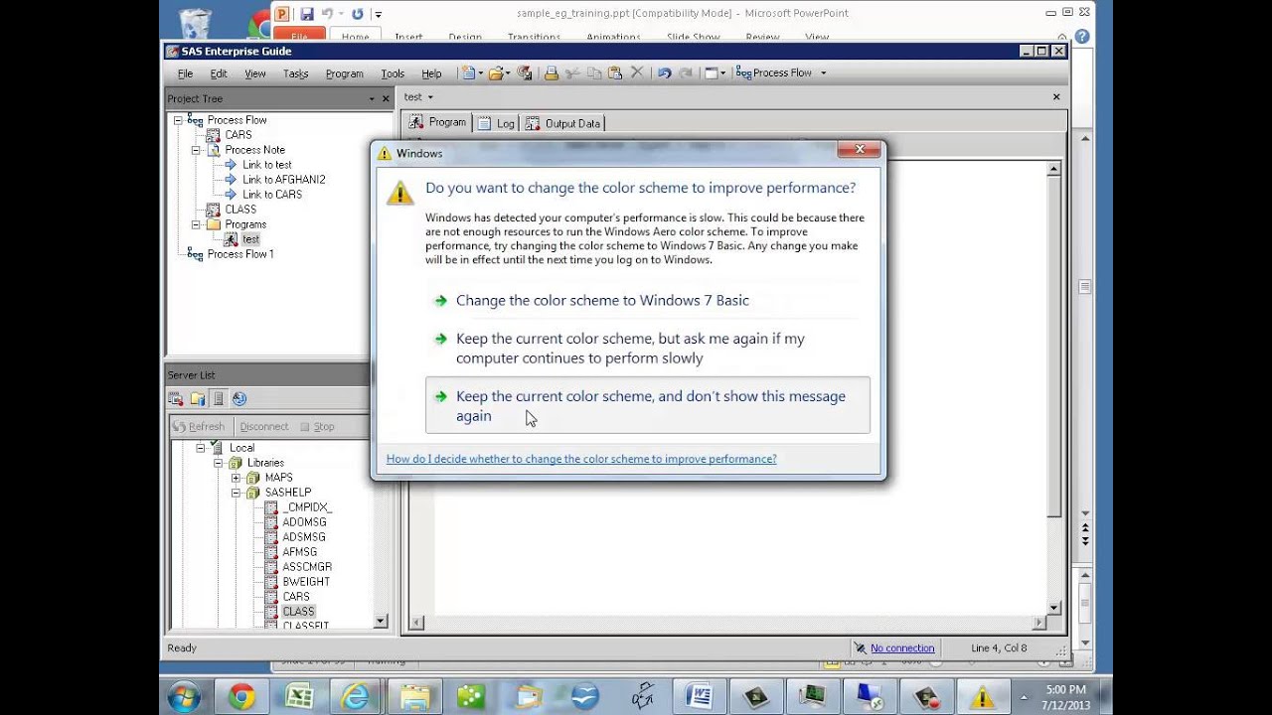Click the Windows Start button
The image size is (1272, 715).
185,697
